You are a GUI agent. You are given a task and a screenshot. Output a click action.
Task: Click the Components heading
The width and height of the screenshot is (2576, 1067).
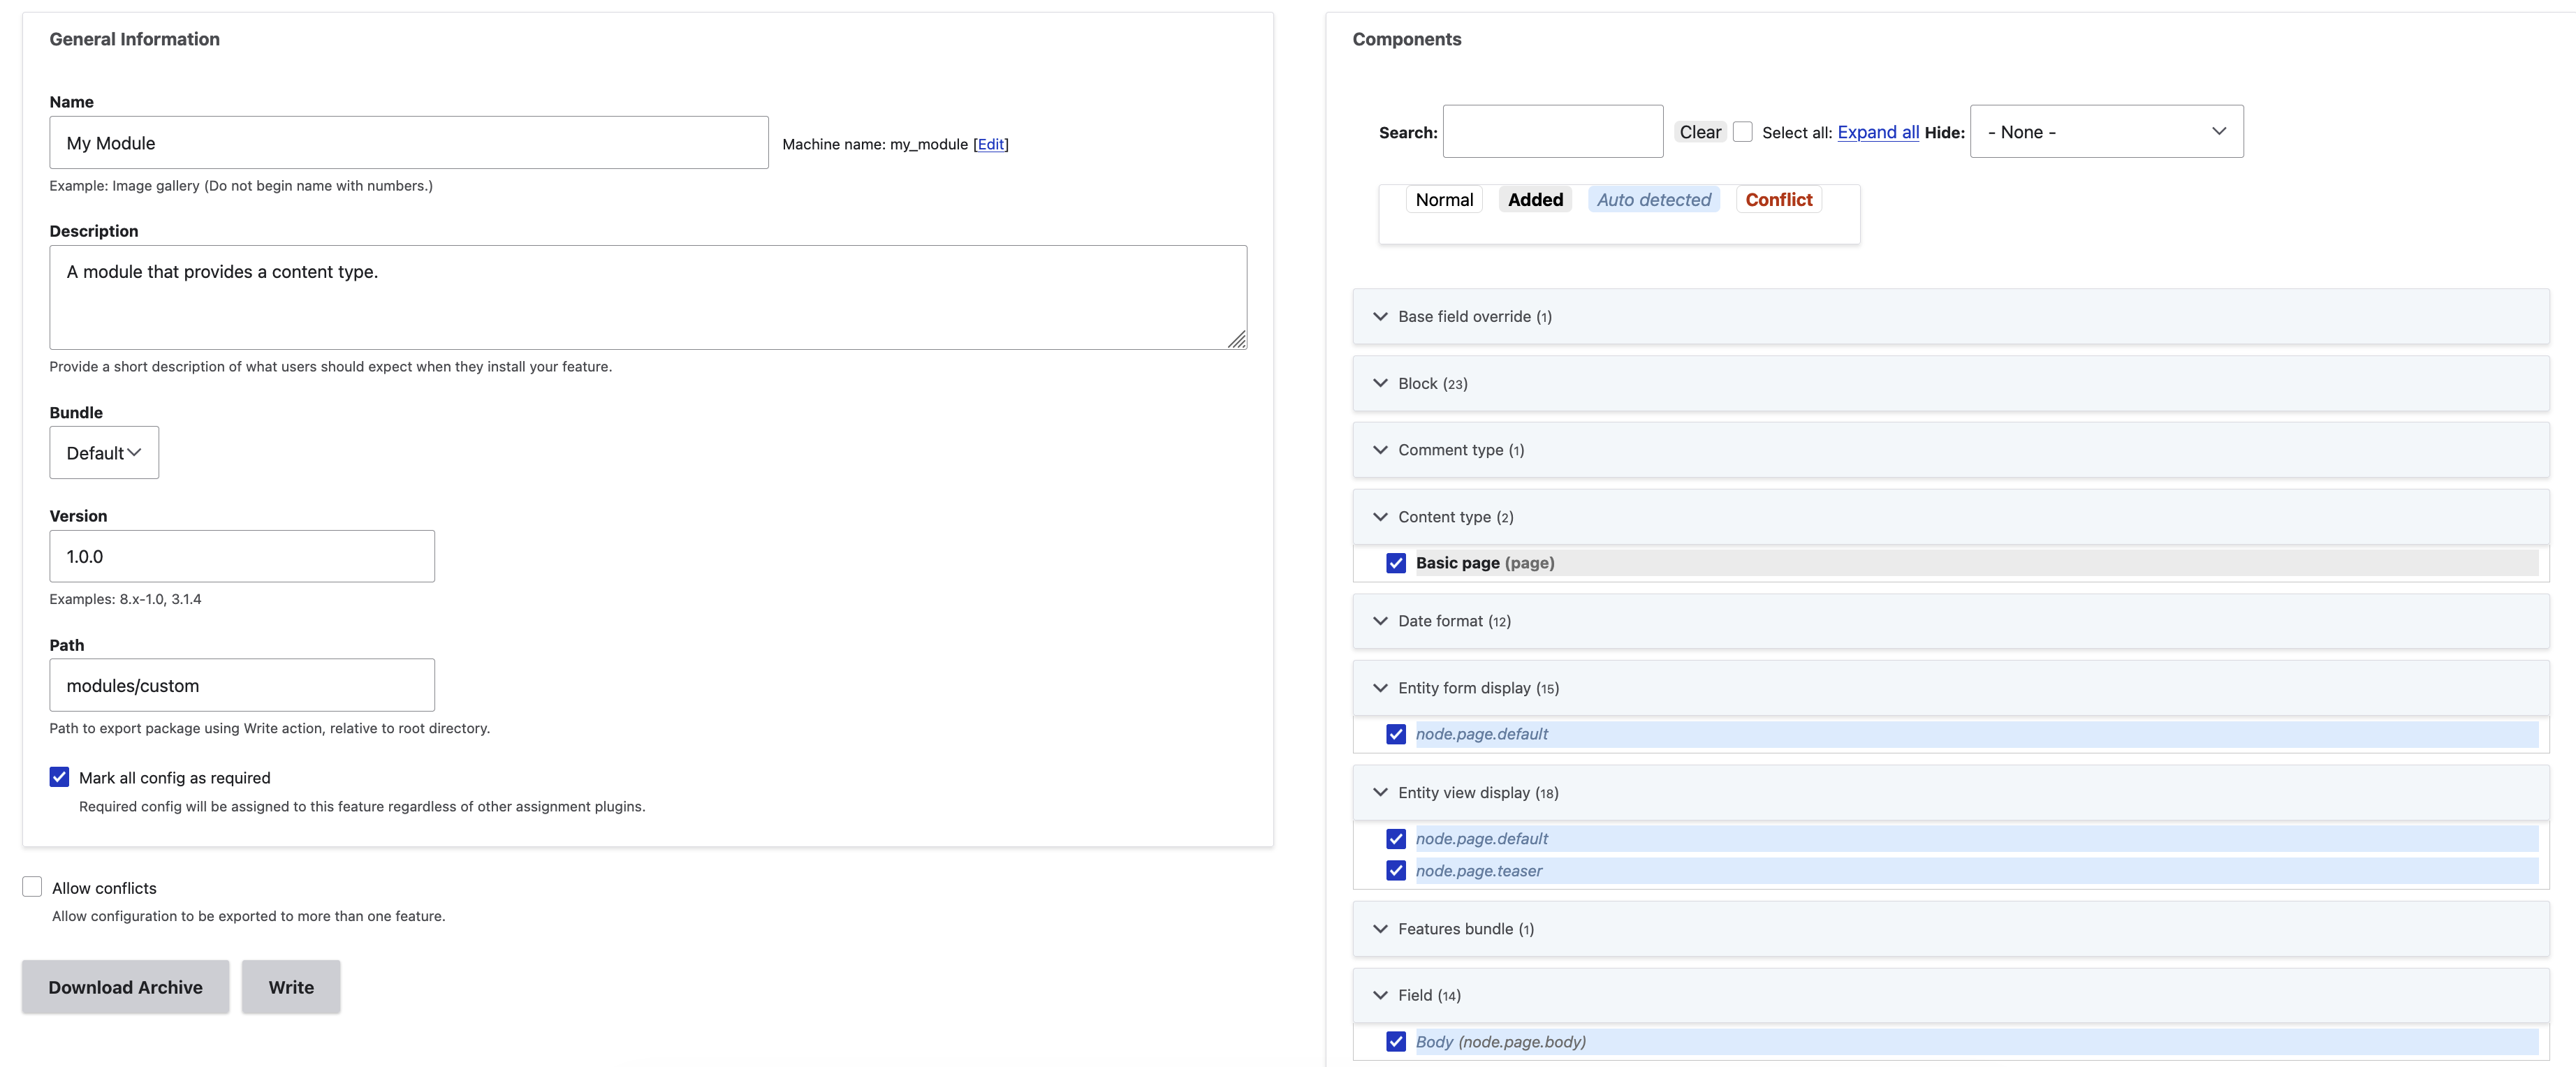(1407, 39)
